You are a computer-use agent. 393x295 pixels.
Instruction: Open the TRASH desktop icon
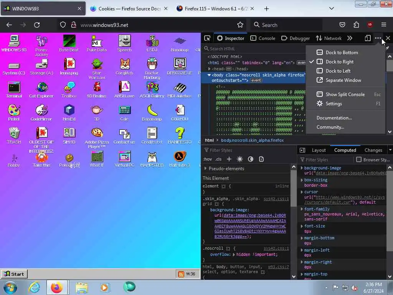(14, 136)
